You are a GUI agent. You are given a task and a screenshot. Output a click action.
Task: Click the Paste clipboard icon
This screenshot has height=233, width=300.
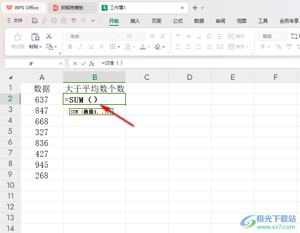tap(35, 37)
